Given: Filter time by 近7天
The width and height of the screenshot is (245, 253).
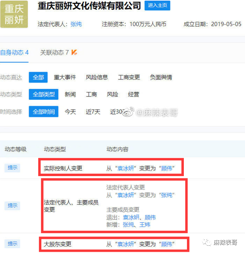Looking at the screenshot, I should coord(93,112).
